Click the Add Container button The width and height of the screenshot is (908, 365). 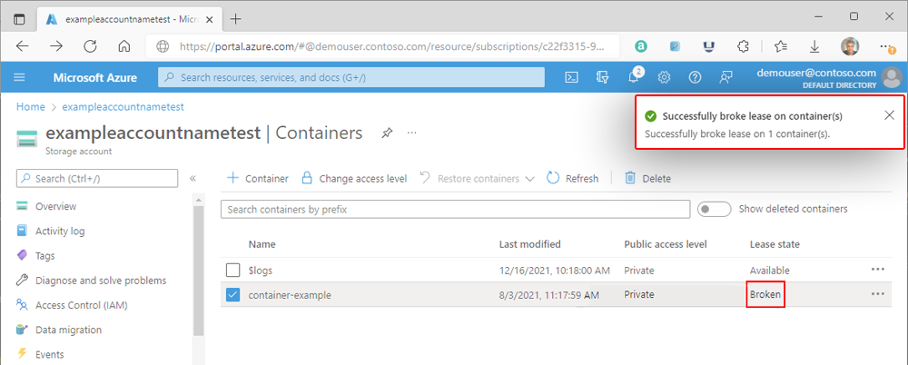[257, 179]
